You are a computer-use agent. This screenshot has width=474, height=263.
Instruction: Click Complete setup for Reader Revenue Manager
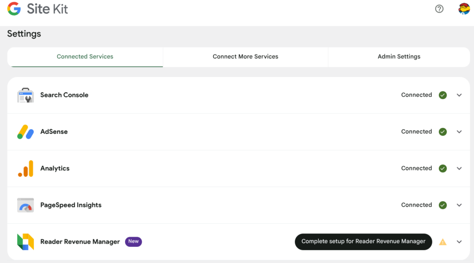click(363, 242)
